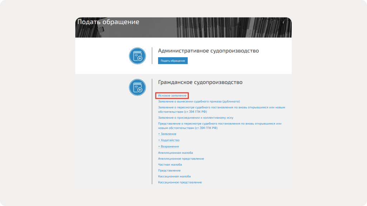
Task: Click the Administrative proceedings document icon
Action: tap(138, 56)
